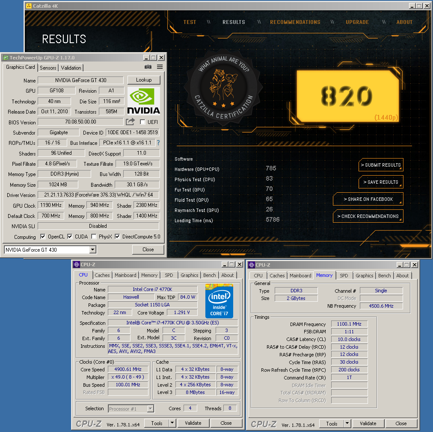Image resolution: width=433 pixels, height=432 pixels.
Task: Click SAVE RESULTS in Catzilla
Action: click(x=381, y=182)
